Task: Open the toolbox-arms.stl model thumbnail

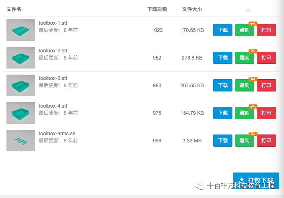Action: pos(21,141)
